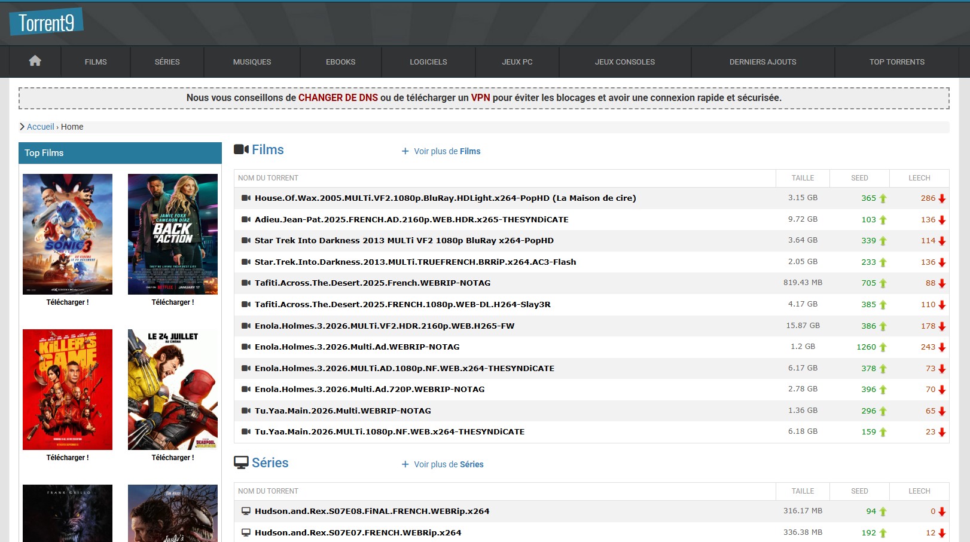Click plus icon next to Voir plus de Séries
This screenshot has width=970, height=542.
[405, 464]
